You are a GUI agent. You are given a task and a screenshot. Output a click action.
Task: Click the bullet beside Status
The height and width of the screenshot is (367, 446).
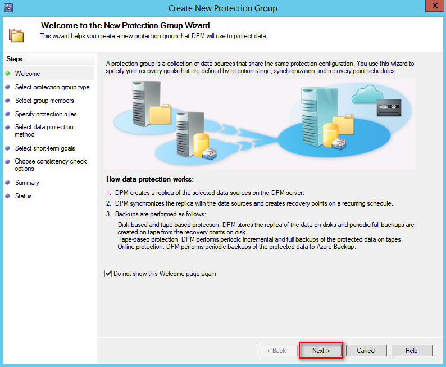coord(8,196)
